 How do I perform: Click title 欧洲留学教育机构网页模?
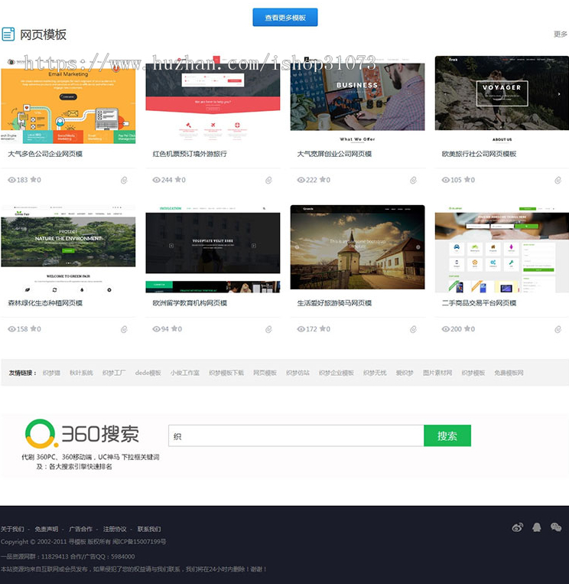(x=190, y=303)
